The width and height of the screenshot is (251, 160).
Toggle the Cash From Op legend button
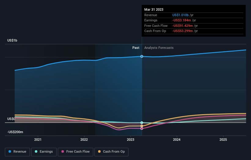[x=111, y=152]
